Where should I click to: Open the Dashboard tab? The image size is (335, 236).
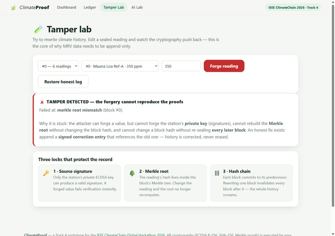pyautogui.click(x=67, y=7)
